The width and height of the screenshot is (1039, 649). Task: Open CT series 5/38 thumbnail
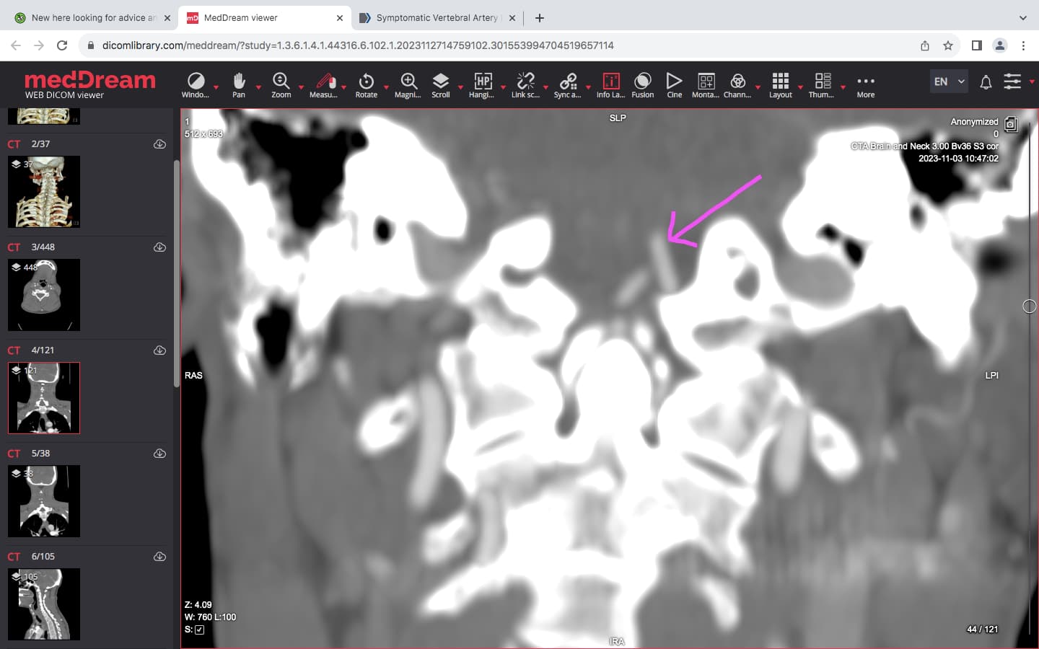tap(44, 501)
